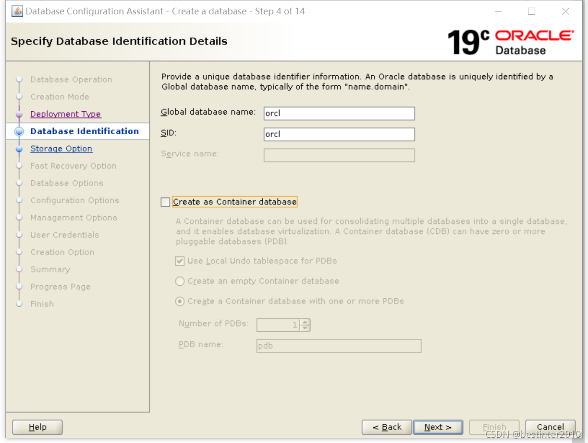The width and height of the screenshot is (588, 443).
Task: Click the Global database name label
Action: tap(208, 112)
